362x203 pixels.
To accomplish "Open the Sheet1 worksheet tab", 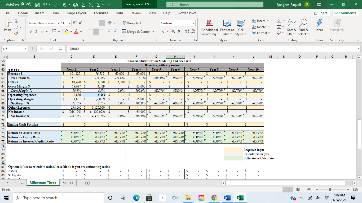I will point(68,183).
